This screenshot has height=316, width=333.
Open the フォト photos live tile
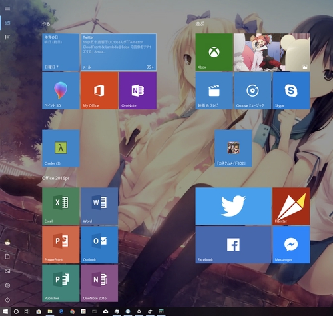tap(272, 52)
